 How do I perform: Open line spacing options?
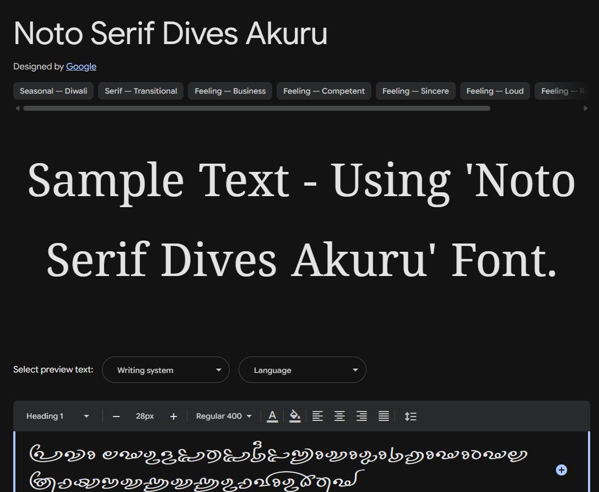[x=411, y=416]
